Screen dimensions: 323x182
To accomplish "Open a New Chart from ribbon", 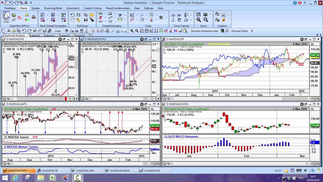I will (6, 17).
